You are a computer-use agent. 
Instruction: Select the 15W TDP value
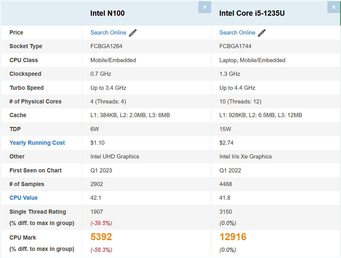click(x=225, y=129)
